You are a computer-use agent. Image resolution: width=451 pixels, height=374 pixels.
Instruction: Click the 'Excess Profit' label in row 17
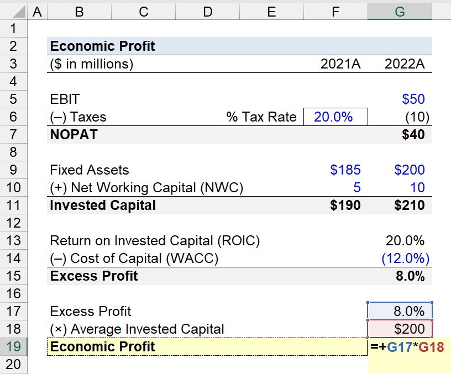pos(90,312)
